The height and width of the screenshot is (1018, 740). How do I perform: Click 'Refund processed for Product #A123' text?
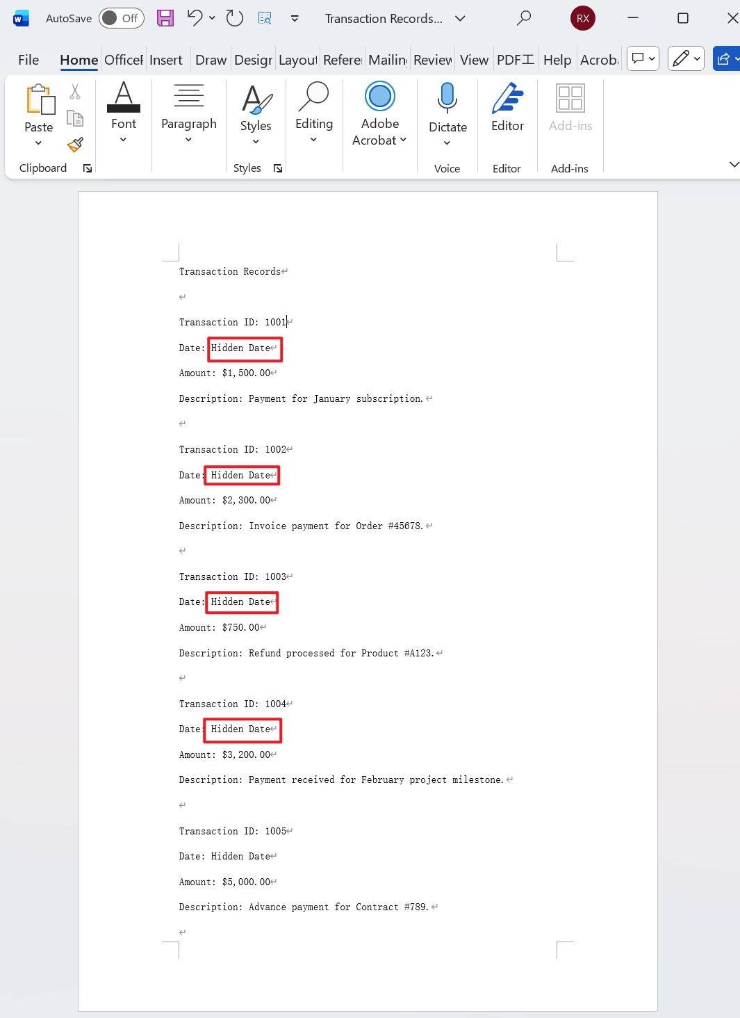(341, 653)
